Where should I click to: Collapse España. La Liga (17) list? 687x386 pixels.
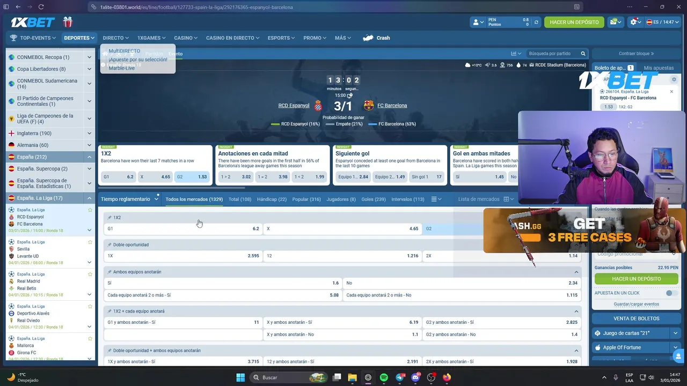89,198
